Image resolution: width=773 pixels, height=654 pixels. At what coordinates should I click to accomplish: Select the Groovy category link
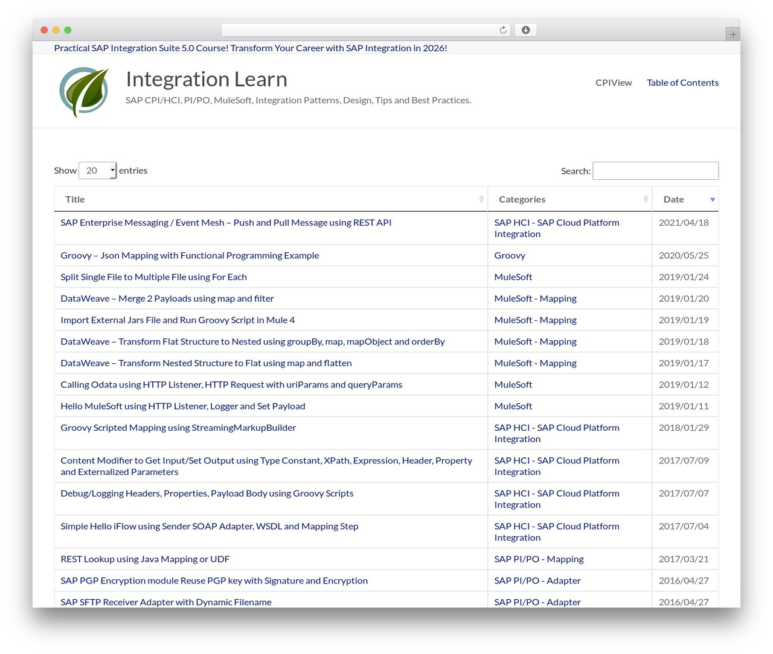click(510, 256)
